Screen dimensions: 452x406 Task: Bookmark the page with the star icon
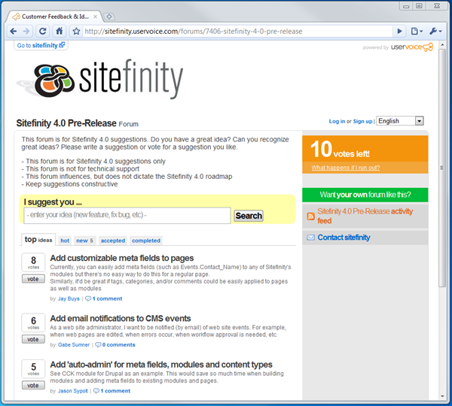[76, 32]
